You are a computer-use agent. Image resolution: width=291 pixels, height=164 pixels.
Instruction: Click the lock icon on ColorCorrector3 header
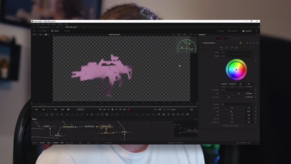[254, 43]
